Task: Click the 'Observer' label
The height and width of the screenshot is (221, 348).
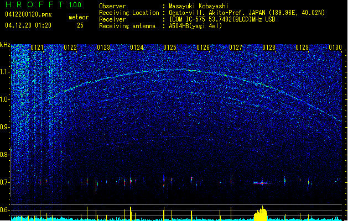Action: coord(112,6)
